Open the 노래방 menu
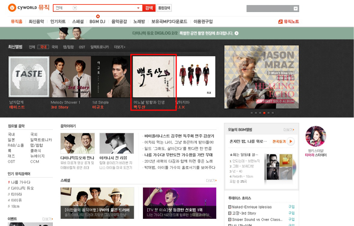 tap(139, 22)
